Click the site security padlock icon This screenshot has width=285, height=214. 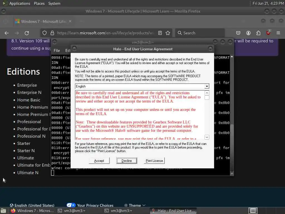[52, 33]
